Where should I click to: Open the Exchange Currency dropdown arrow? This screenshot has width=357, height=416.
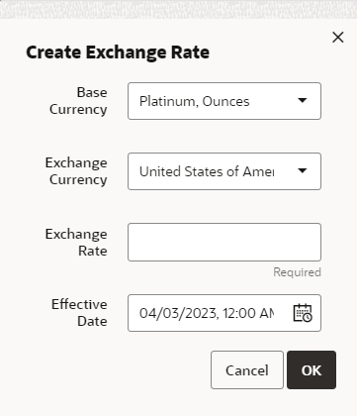tap(303, 170)
